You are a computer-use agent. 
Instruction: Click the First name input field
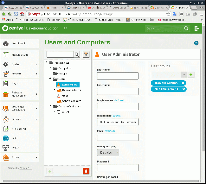118,76
